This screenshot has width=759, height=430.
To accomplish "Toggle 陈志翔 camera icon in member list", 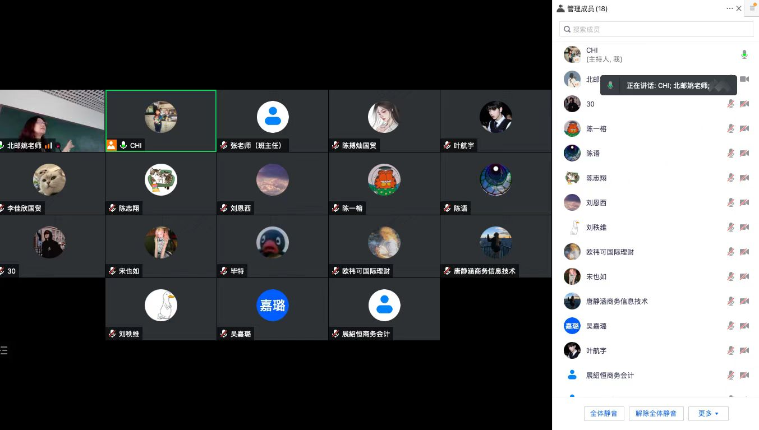I will click(744, 178).
